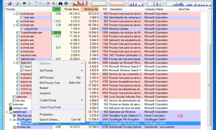Click Check VirusTotal in the context menu
Viewport: 216px width, 130px height.
click(58, 107)
